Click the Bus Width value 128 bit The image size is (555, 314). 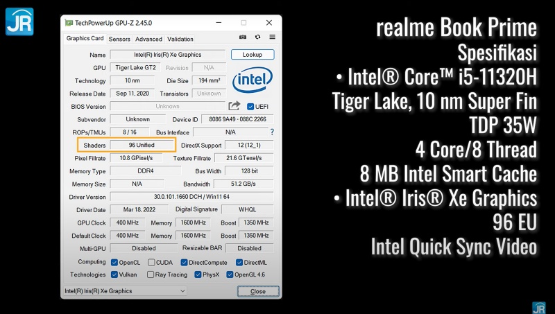click(249, 171)
